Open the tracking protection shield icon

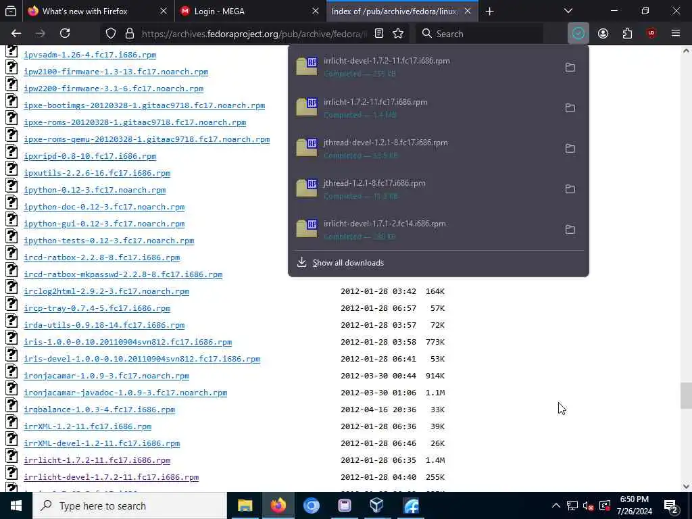tap(111, 34)
